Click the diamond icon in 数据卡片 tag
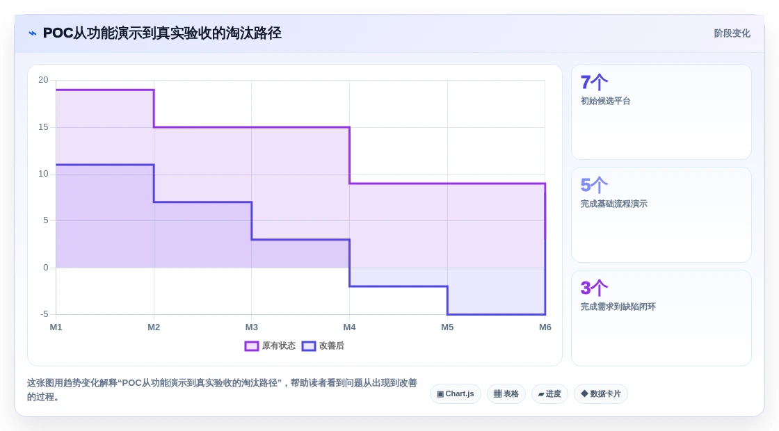The image size is (779, 431). tap(584, 393)
